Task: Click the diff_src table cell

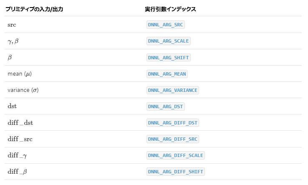Action: [x=20, y=139]
